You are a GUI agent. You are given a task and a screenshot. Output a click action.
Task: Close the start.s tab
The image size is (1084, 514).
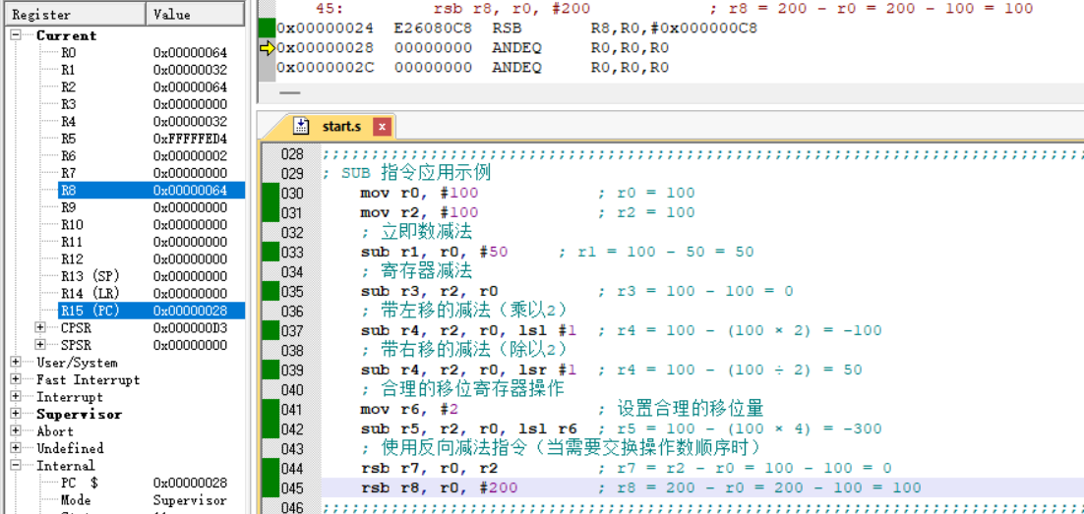[382, 127]
